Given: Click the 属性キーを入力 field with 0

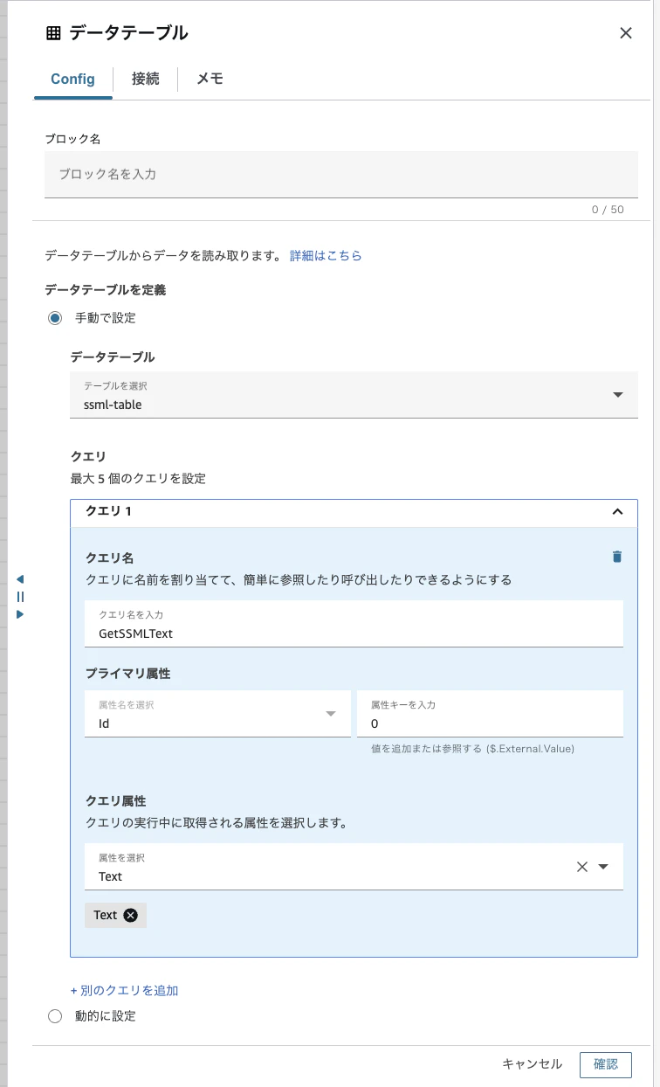Looking at the screenshot, I should tap(490, 714).
